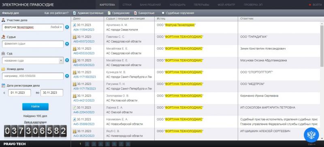Open the Как это работает? help link
324x147 pixels.
click(x=56, y=13)
